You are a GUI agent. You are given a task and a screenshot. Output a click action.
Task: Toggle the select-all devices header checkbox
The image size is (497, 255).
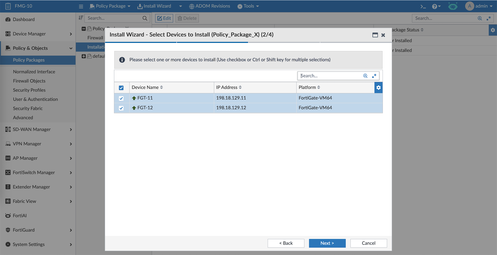tap(121, 88)
